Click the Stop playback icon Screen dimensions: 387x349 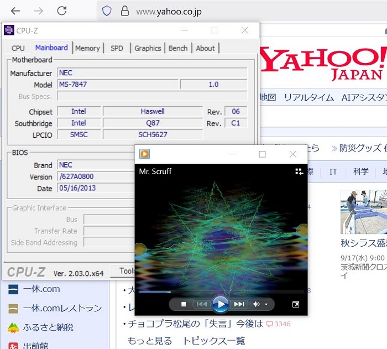point(184,304)
